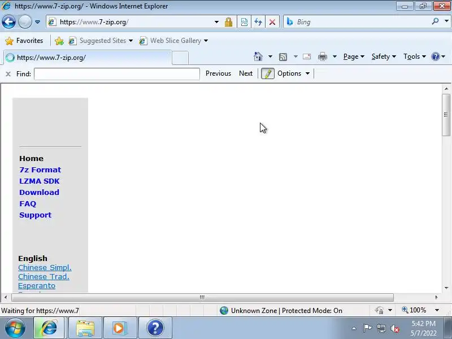Open the Safety menu
This screenshot has height=339, width=452.
coord(384,56)
